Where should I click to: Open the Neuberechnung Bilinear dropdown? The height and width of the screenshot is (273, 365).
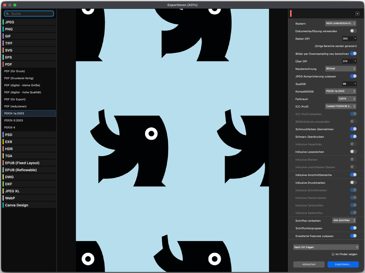341,69
